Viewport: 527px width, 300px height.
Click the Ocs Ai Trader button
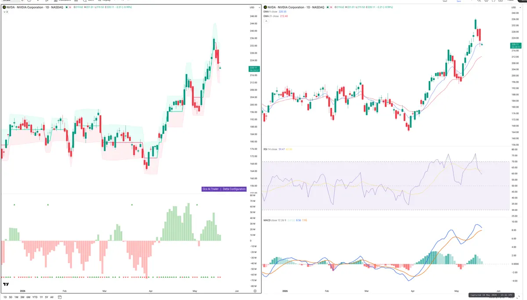coord(210,189)
